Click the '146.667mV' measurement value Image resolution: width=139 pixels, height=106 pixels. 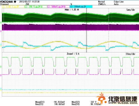pyautogui.click(x=60, y=104)
